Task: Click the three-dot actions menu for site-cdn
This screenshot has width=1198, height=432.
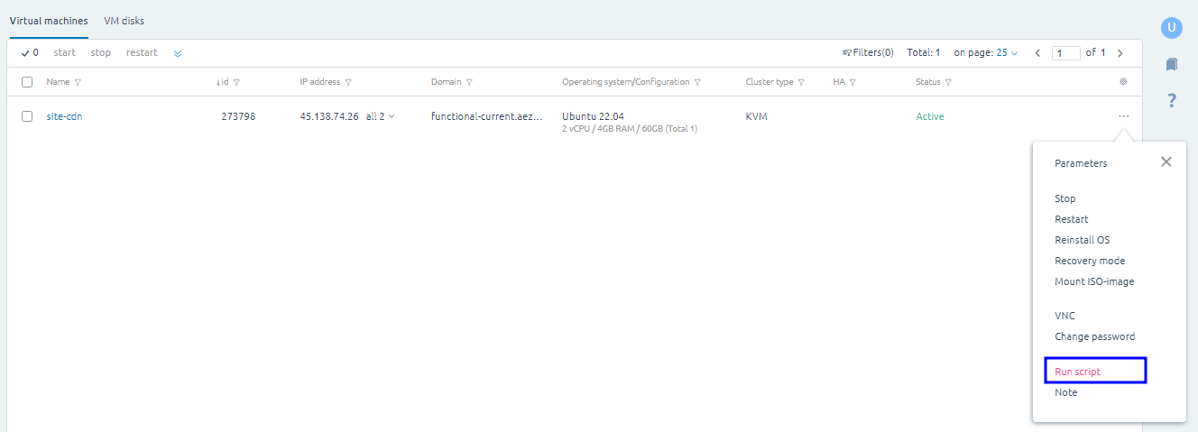Action: [x=1123, y=116]
